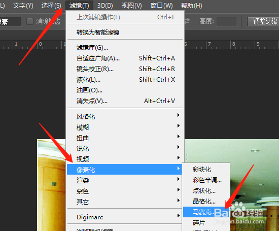Choose 晶格化... filter
The height and width of the screenshot is (231, 279).
(206, 202)
